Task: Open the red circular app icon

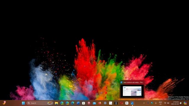Action: (x=121, y=103)
